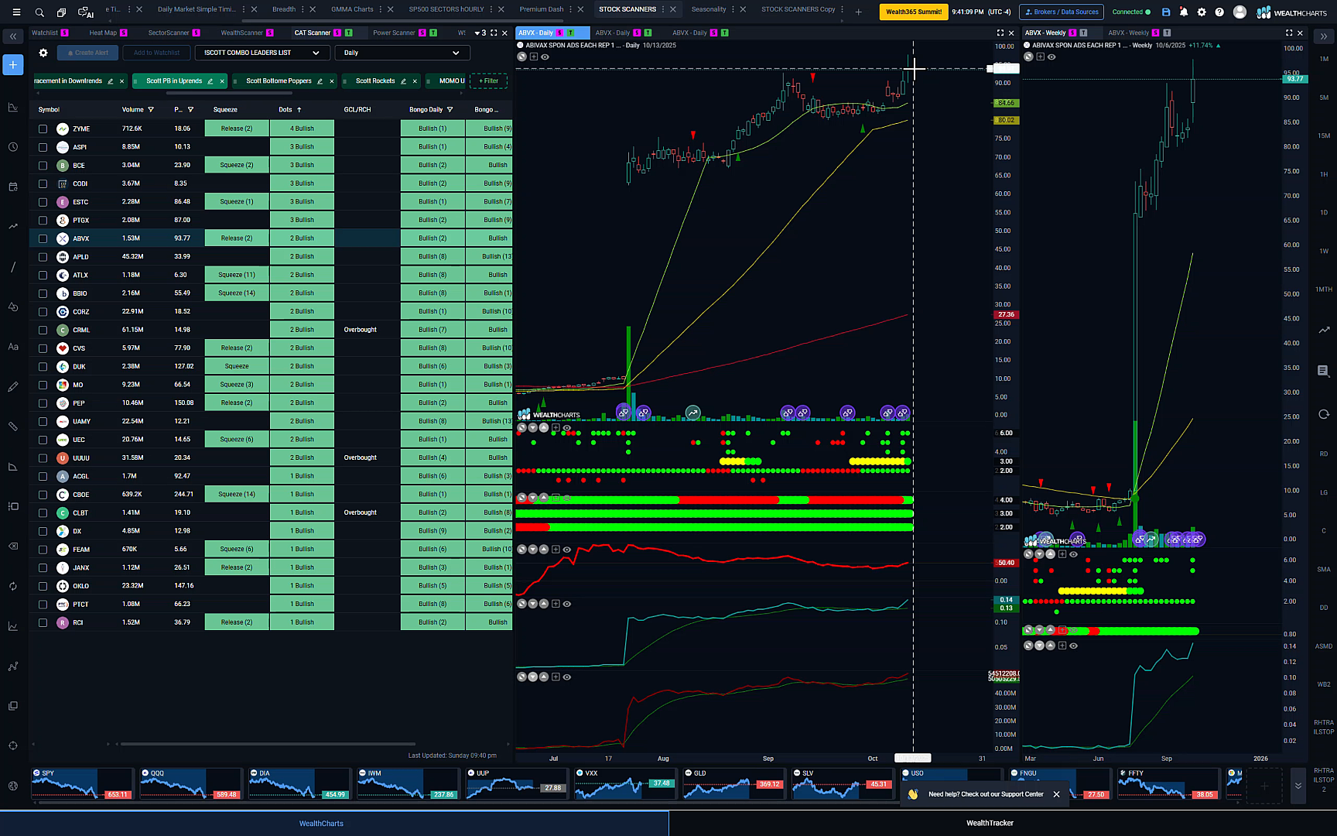Click the + Filter button
Image resolution: width=1337 pixels, height=836 pixels.
tap(488, 81)
